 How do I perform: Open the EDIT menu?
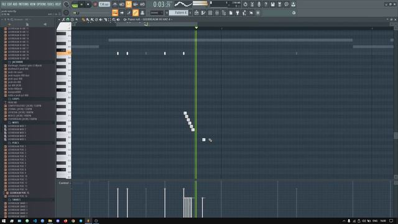9,4
